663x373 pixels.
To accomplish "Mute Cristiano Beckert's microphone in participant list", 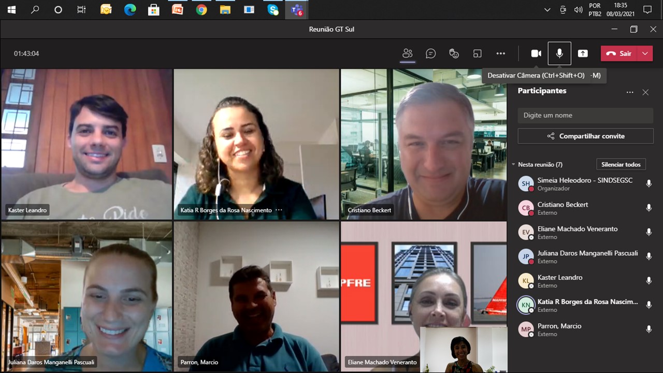I will click(648, 208).
